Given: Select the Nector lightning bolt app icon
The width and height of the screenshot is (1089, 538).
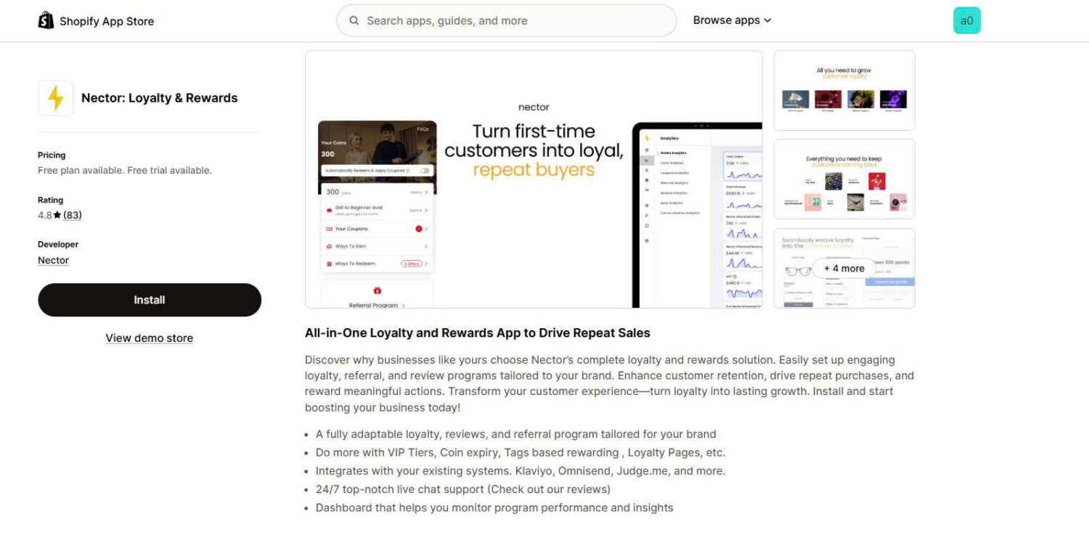Looking at the screenshot, I should tap(55, 97).
